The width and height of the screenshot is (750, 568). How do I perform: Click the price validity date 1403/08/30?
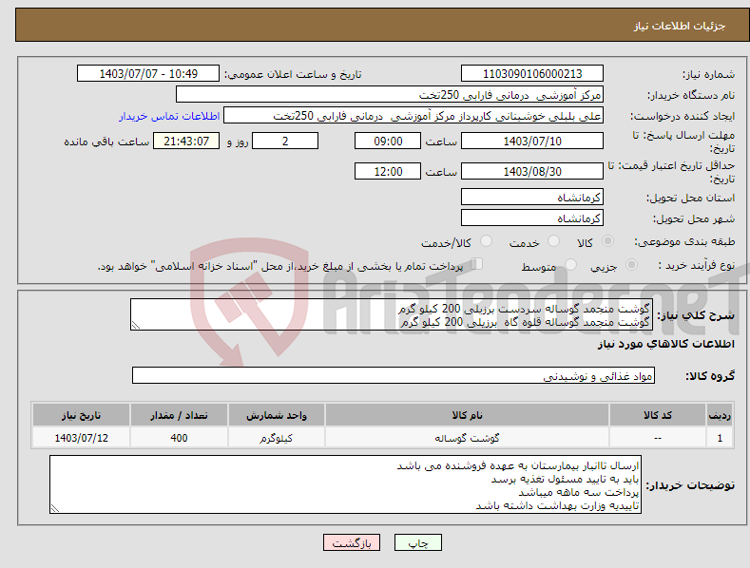(x=532, y=171)
